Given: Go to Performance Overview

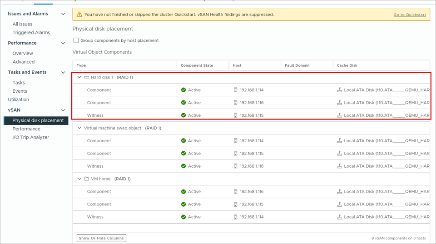Looking at the screenshot, I should click(23, 54).
